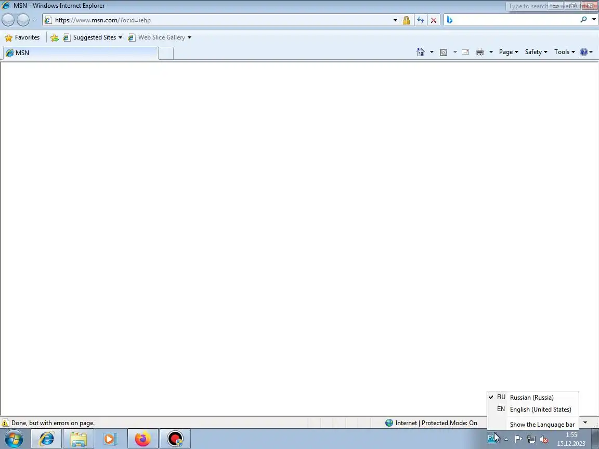Viewport: 599px width, 449px height.
Task: Click the Refresh page icon
Action: tap(421, 20)
